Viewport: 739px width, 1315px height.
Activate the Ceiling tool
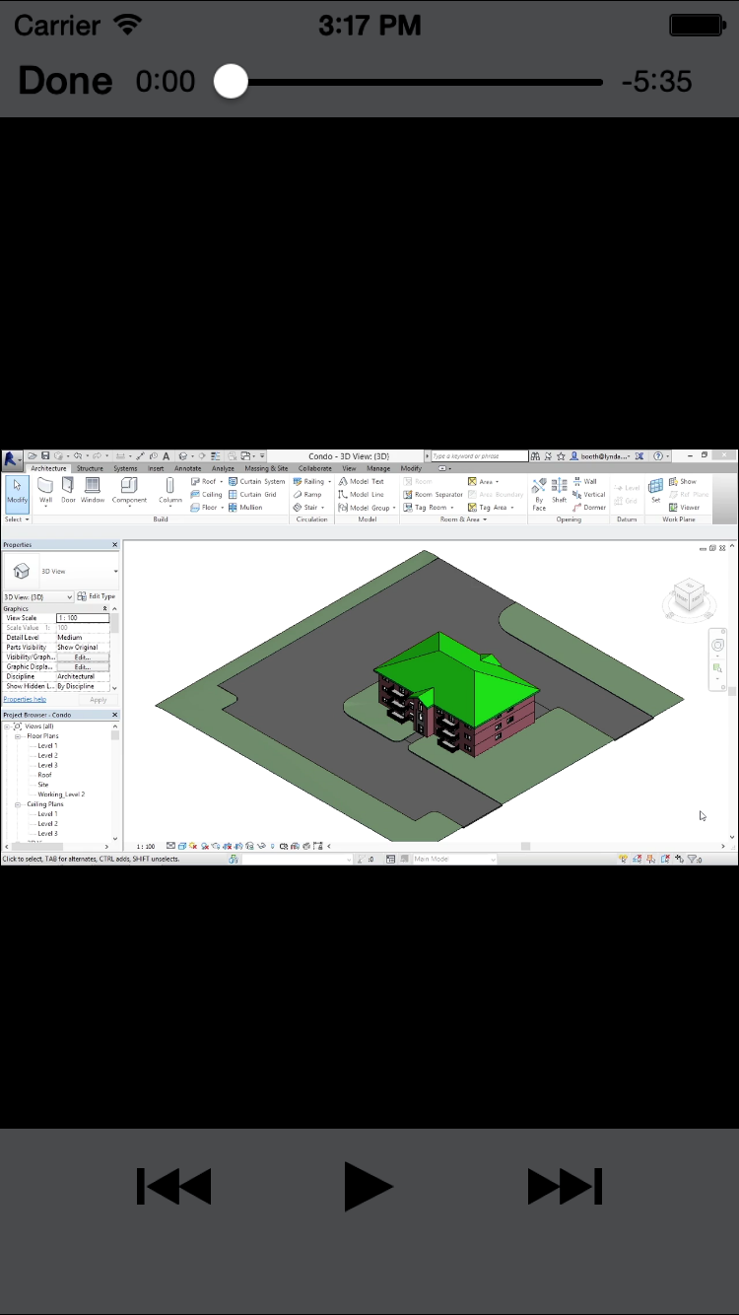(207, 494)
